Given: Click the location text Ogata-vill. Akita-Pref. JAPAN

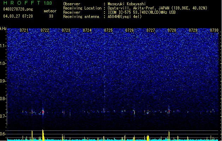Looking at the screenshot, I should coord(138,8).
